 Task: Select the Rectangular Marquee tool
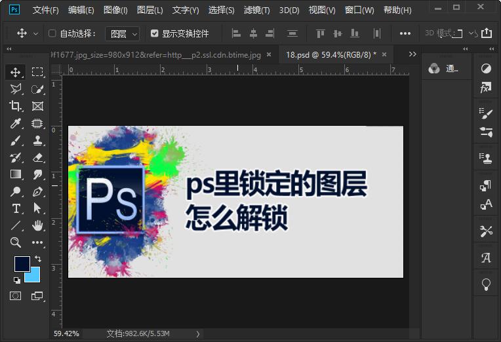coord(37,72)
